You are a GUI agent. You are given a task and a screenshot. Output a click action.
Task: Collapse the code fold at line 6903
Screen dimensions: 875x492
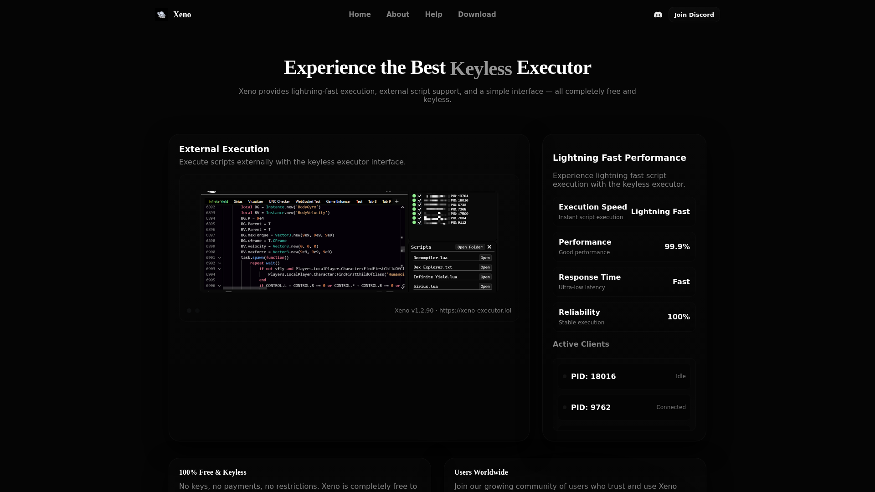tap(220, 269)
